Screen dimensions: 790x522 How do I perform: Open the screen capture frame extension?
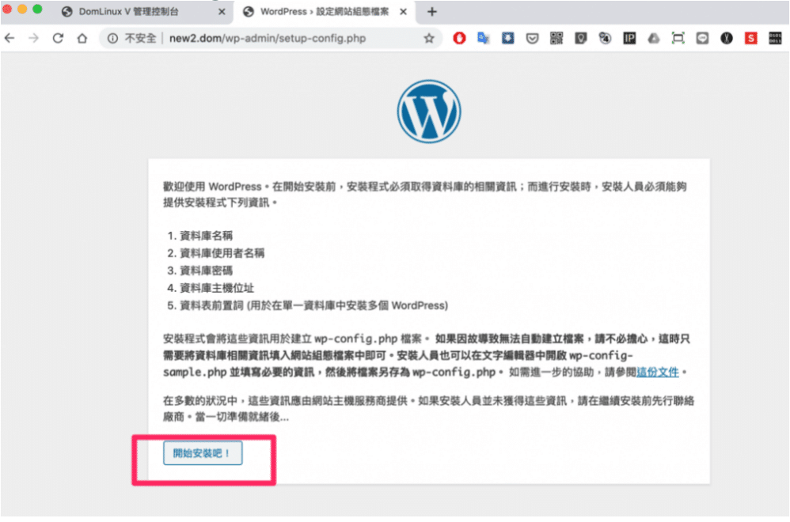click(678, 38)
